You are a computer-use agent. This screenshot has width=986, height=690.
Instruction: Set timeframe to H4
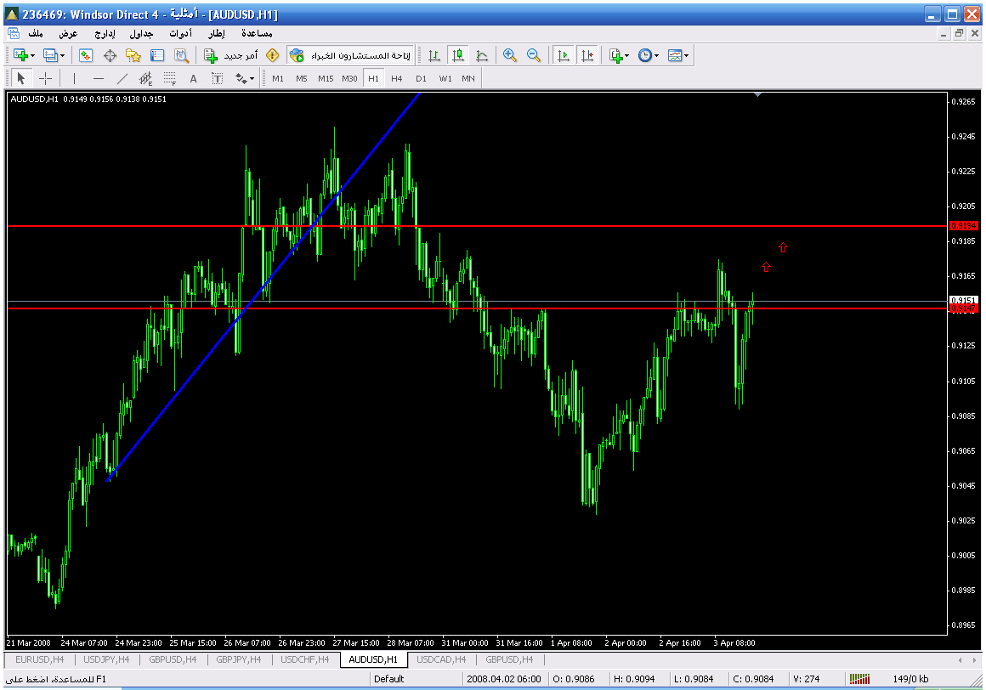click(x=397, y=78)
